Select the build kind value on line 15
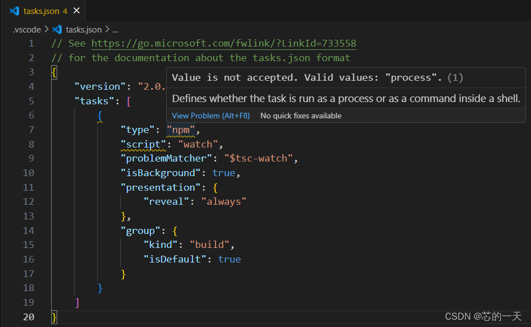Viewport: 531px width, 327px height. click(x=209, y=244)
